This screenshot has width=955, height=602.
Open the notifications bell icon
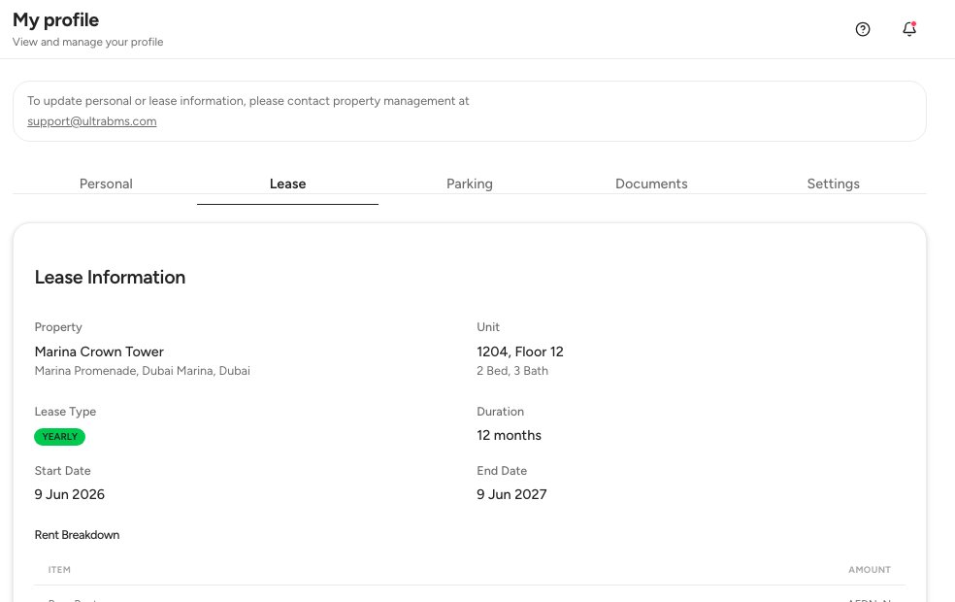click(909, 28)
